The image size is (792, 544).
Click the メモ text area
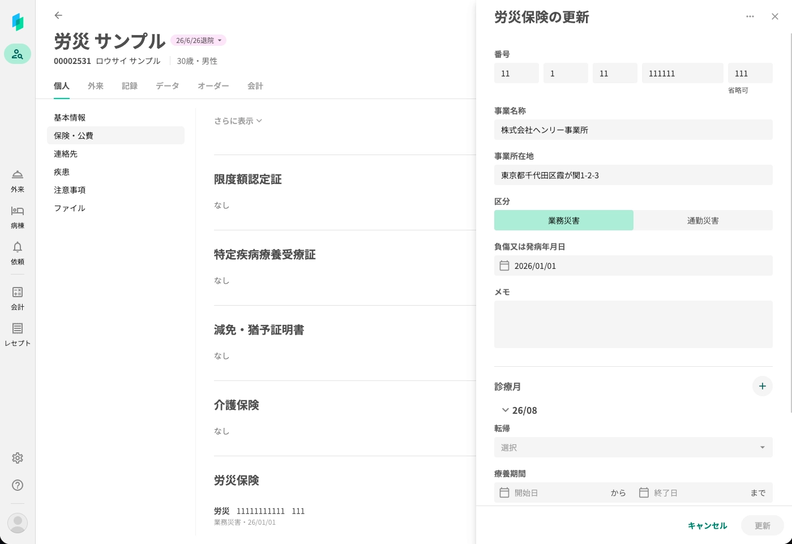tap(633, 324)
